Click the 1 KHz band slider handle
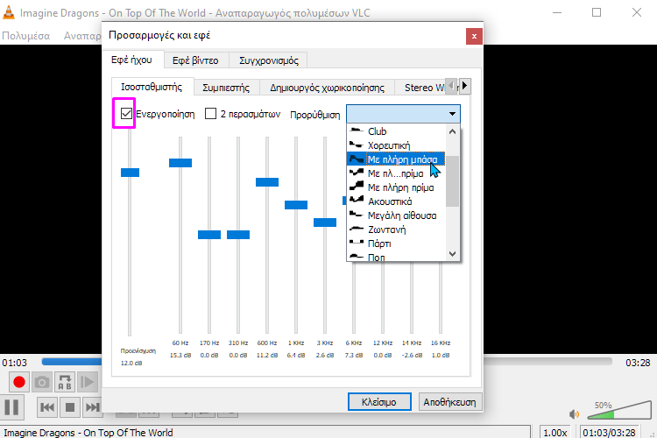The image size is (657, 438). click(296, 205)
